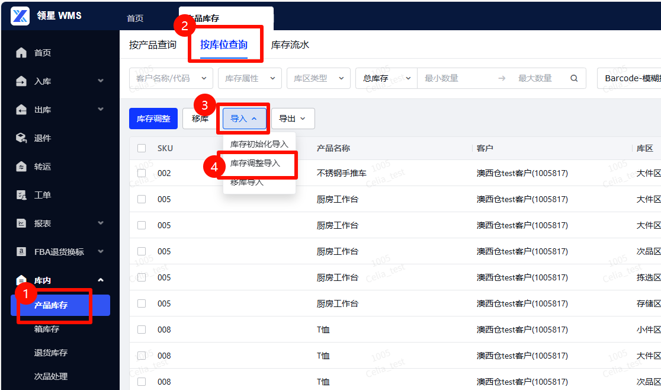
Task: Click the 领星 WMS logo icon
Action: 20,16
